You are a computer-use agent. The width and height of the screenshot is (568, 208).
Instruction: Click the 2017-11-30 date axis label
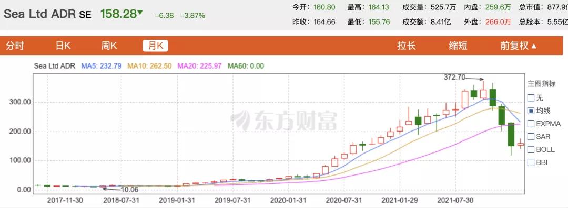point(65,200)
